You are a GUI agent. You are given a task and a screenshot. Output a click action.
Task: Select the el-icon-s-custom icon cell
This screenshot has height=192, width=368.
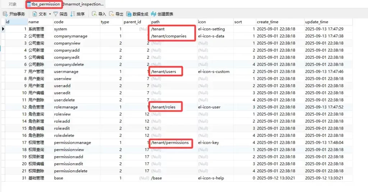pos(213,72)
